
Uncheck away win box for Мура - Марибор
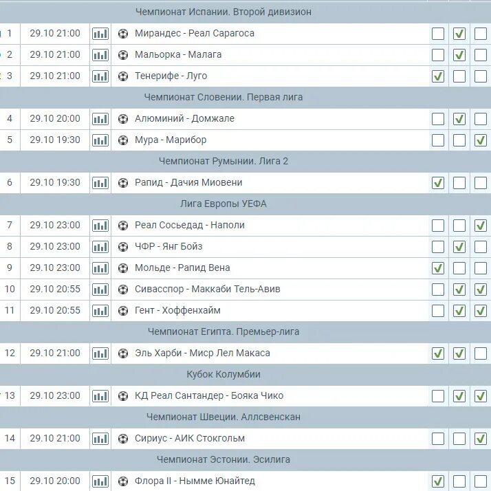click(481, 140)
